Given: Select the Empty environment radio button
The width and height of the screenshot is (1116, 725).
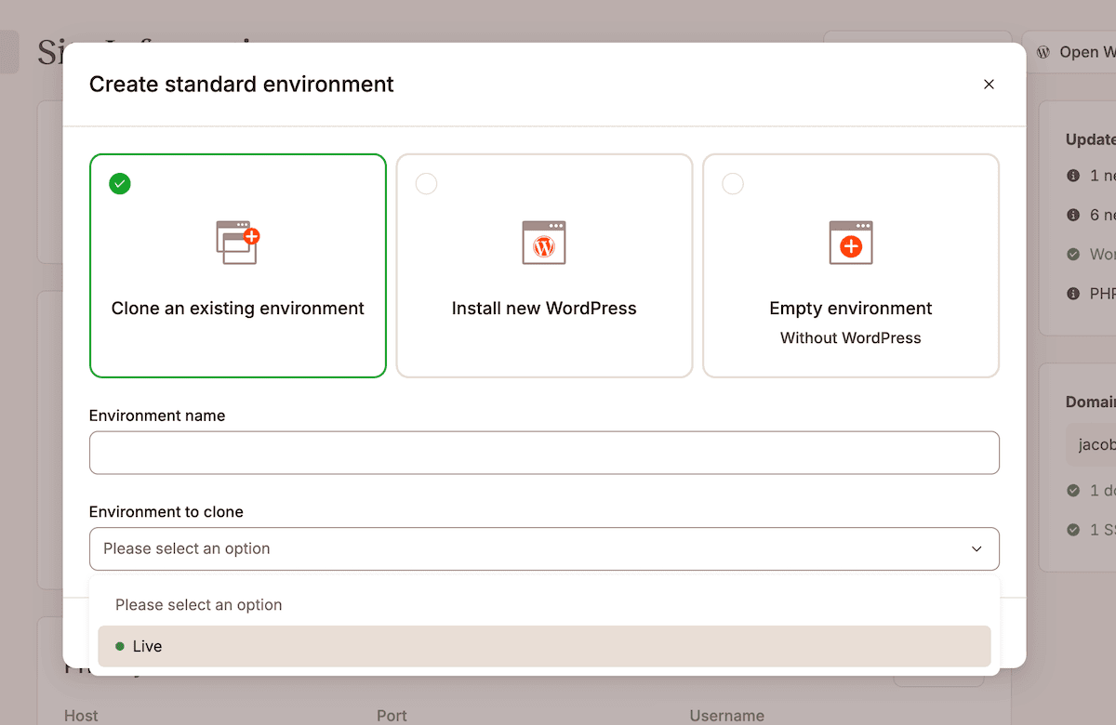Looking at the screenshot, I should tap(733, 183).
